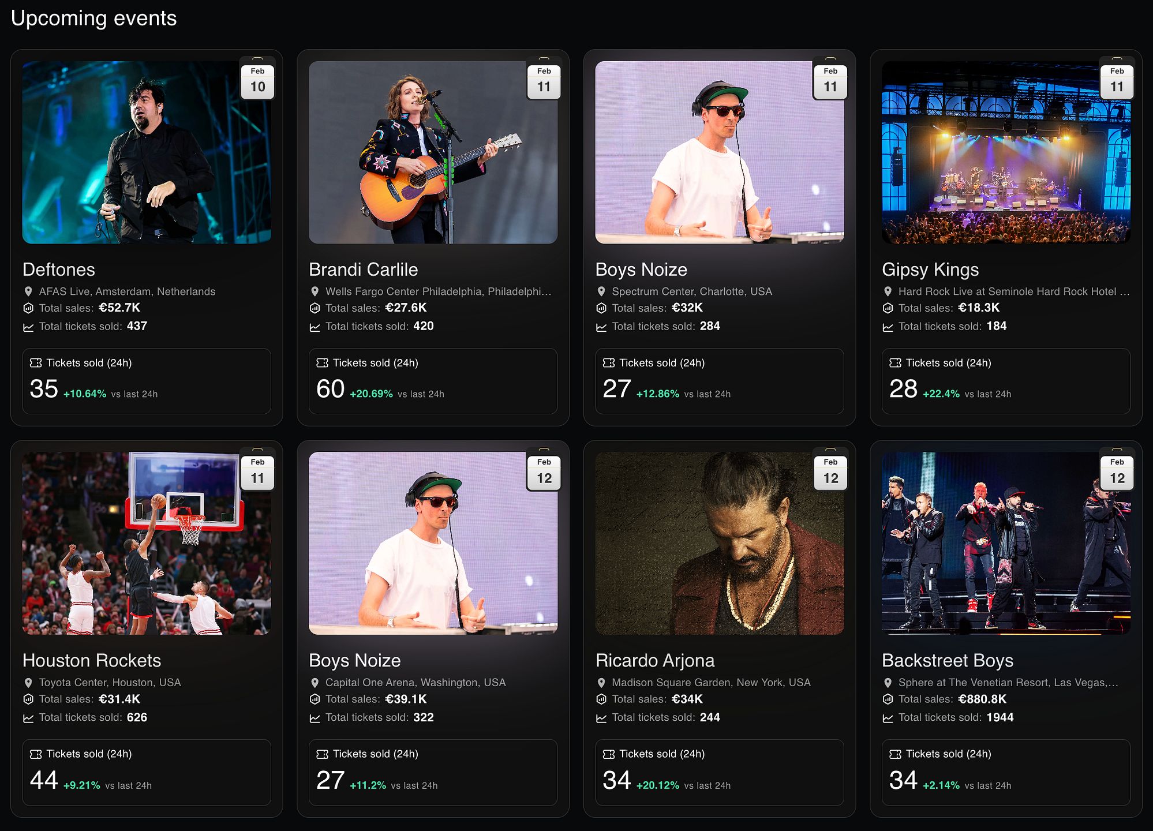This screenshot has width=1153, height=831.
Task: Click the ticket icon in Brandi Carlile 24h box
Action: [x=322, y=363]
